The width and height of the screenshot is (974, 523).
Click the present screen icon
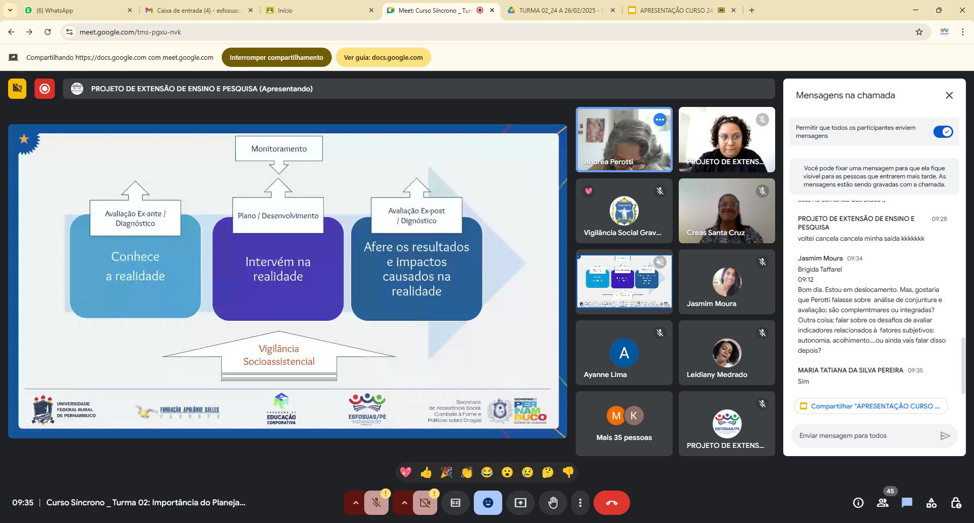tap(520, 503)
